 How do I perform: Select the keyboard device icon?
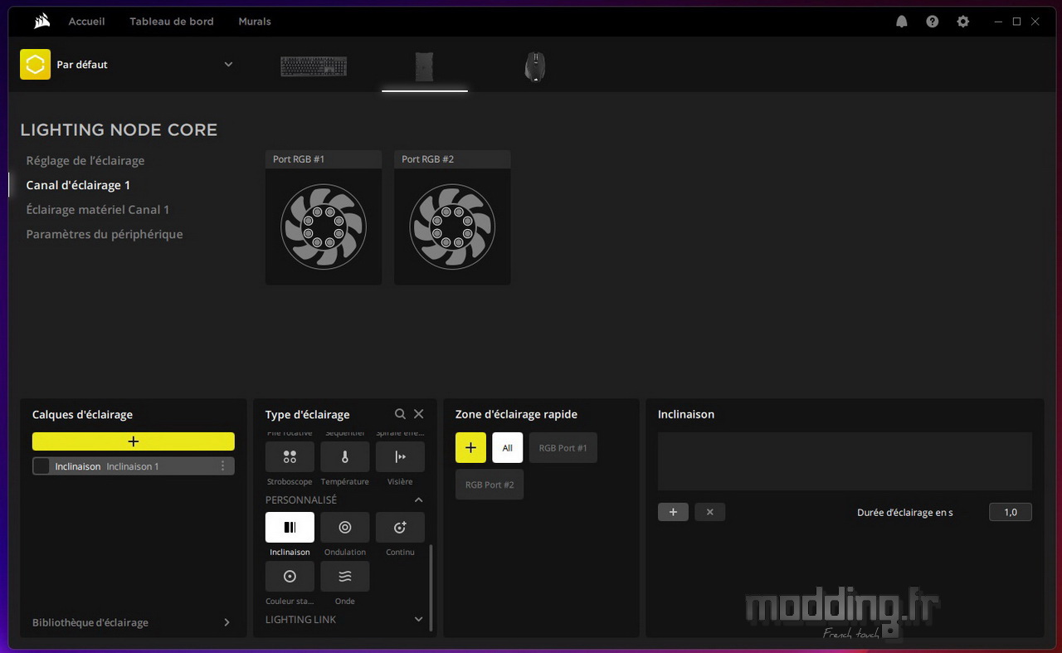314,66
